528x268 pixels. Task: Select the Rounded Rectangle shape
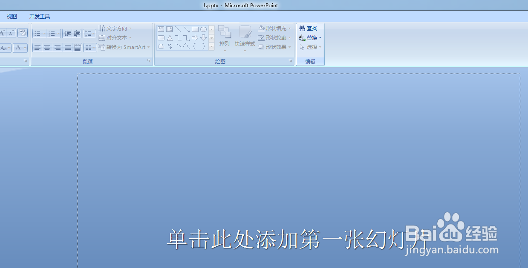click(161, 38)
